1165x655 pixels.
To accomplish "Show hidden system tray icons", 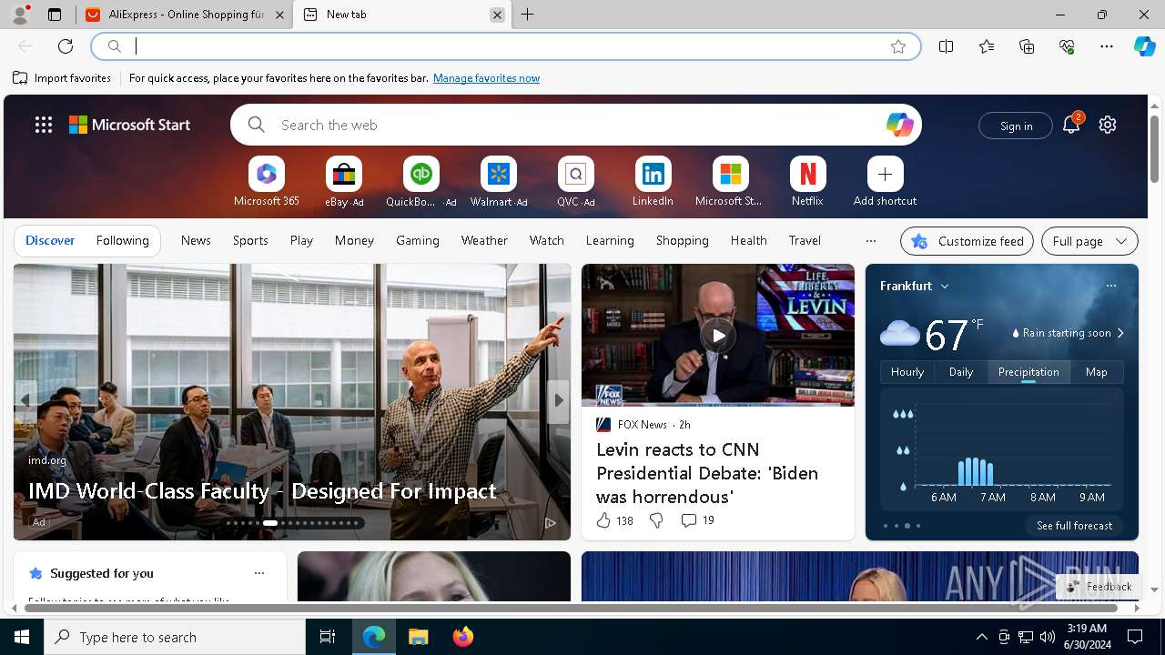I will [981, 637].
